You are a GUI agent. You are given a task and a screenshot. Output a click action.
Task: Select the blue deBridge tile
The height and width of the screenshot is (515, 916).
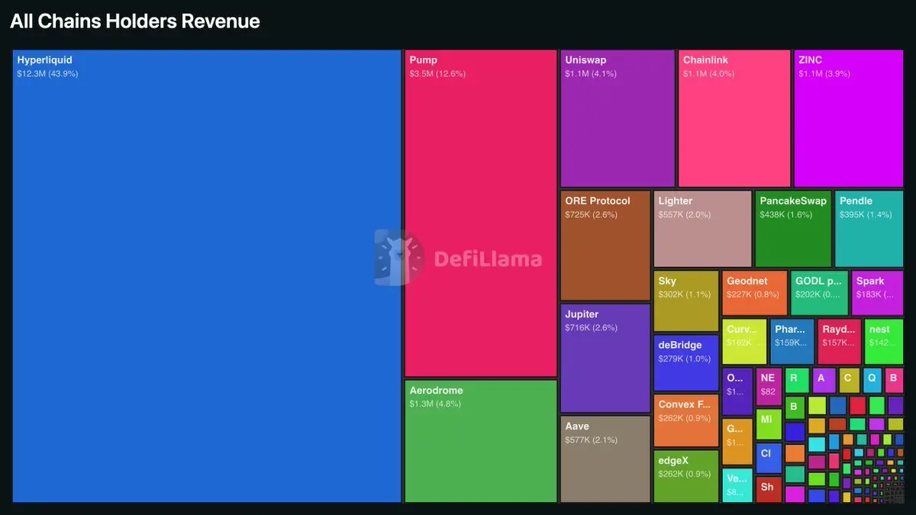coord(686,362)
